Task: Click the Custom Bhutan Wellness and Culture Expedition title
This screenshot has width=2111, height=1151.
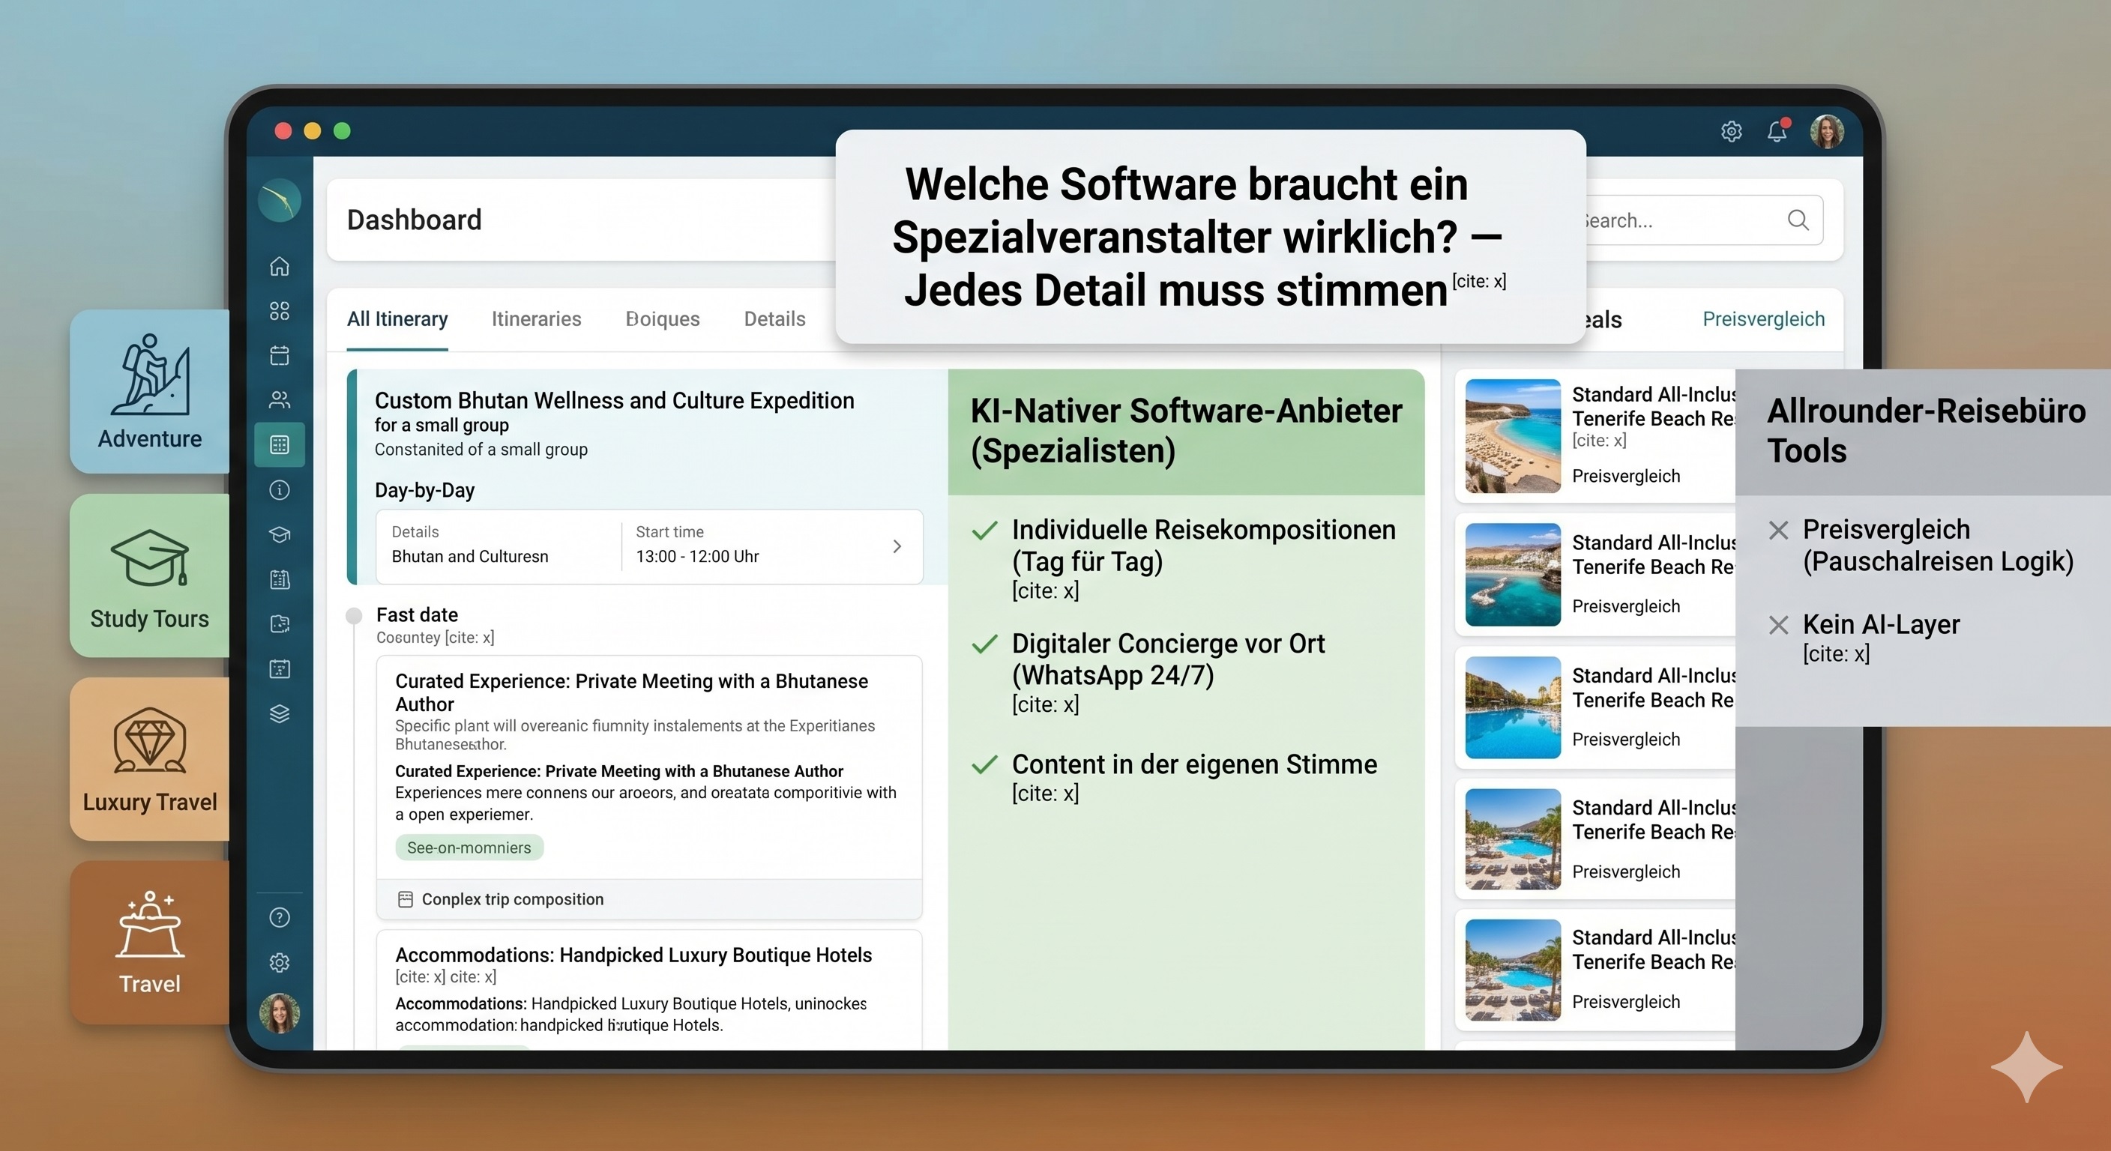Action: pos(615,401)
